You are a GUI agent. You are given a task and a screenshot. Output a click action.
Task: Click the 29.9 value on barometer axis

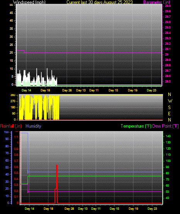[168, 6]
